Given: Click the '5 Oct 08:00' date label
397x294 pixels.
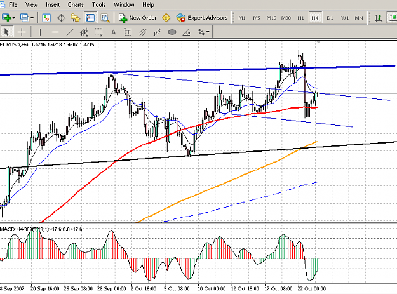Looking at the screenshot, I should pos(177,289).
